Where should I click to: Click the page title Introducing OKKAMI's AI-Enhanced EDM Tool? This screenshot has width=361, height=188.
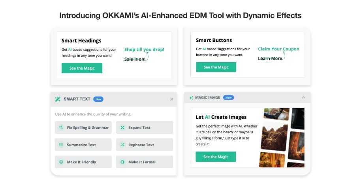click(180, 15)
